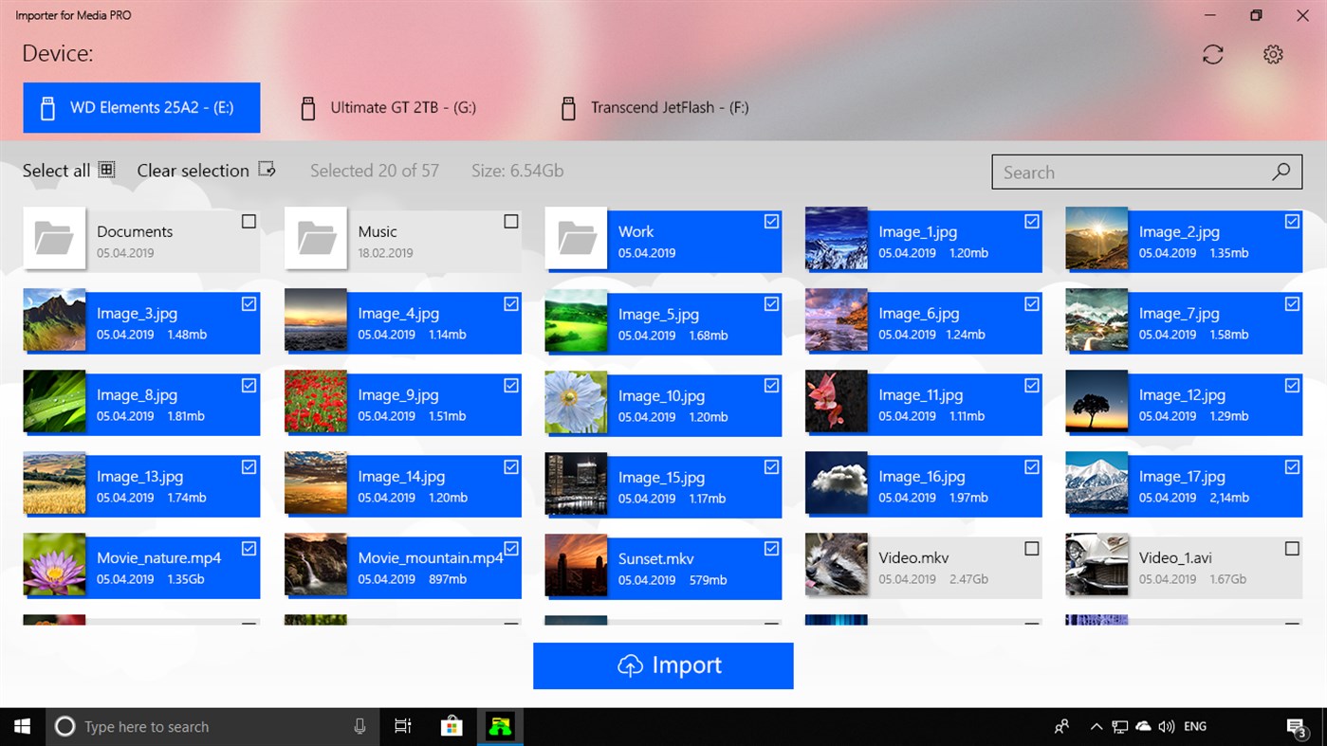Image resolution: width=1327 pixels, height=746 pixels.
Task: Switch to Ultimate GT 2TB (G:) tab
Action: 403,107
